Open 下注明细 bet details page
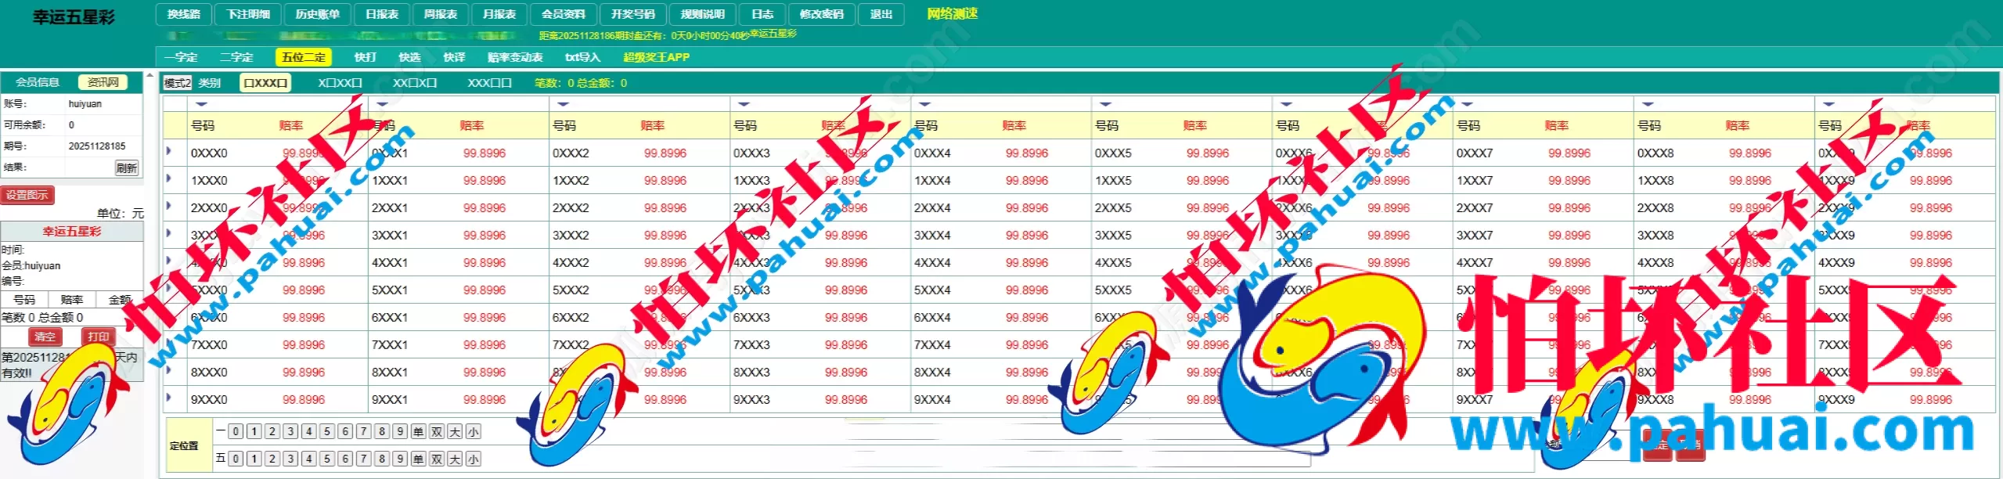Viewport: 2003px width, 479px height. 248,14
